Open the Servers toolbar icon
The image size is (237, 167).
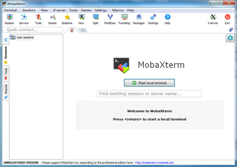(24, 19)
